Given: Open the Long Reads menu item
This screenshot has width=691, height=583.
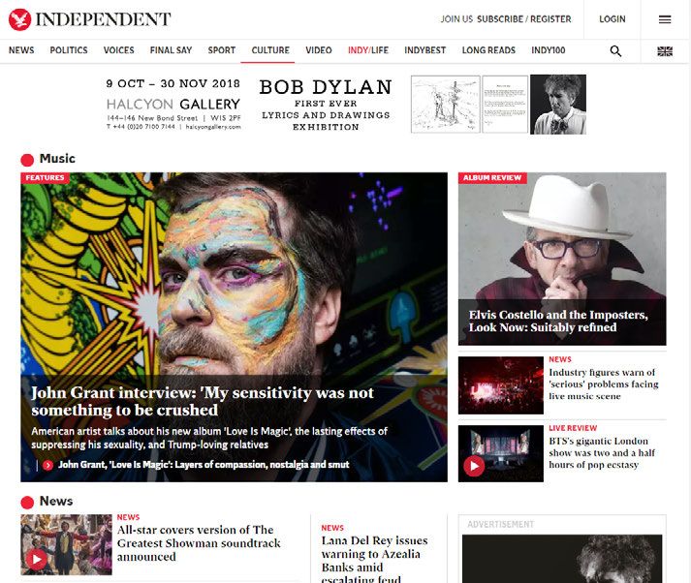Looking at the screenshot, I should pos(488,50).
